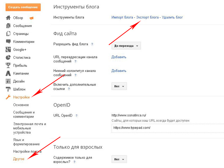Open the Нет dropdown for adult content
This screenshot has width=224, height=168.
(119, 159)
